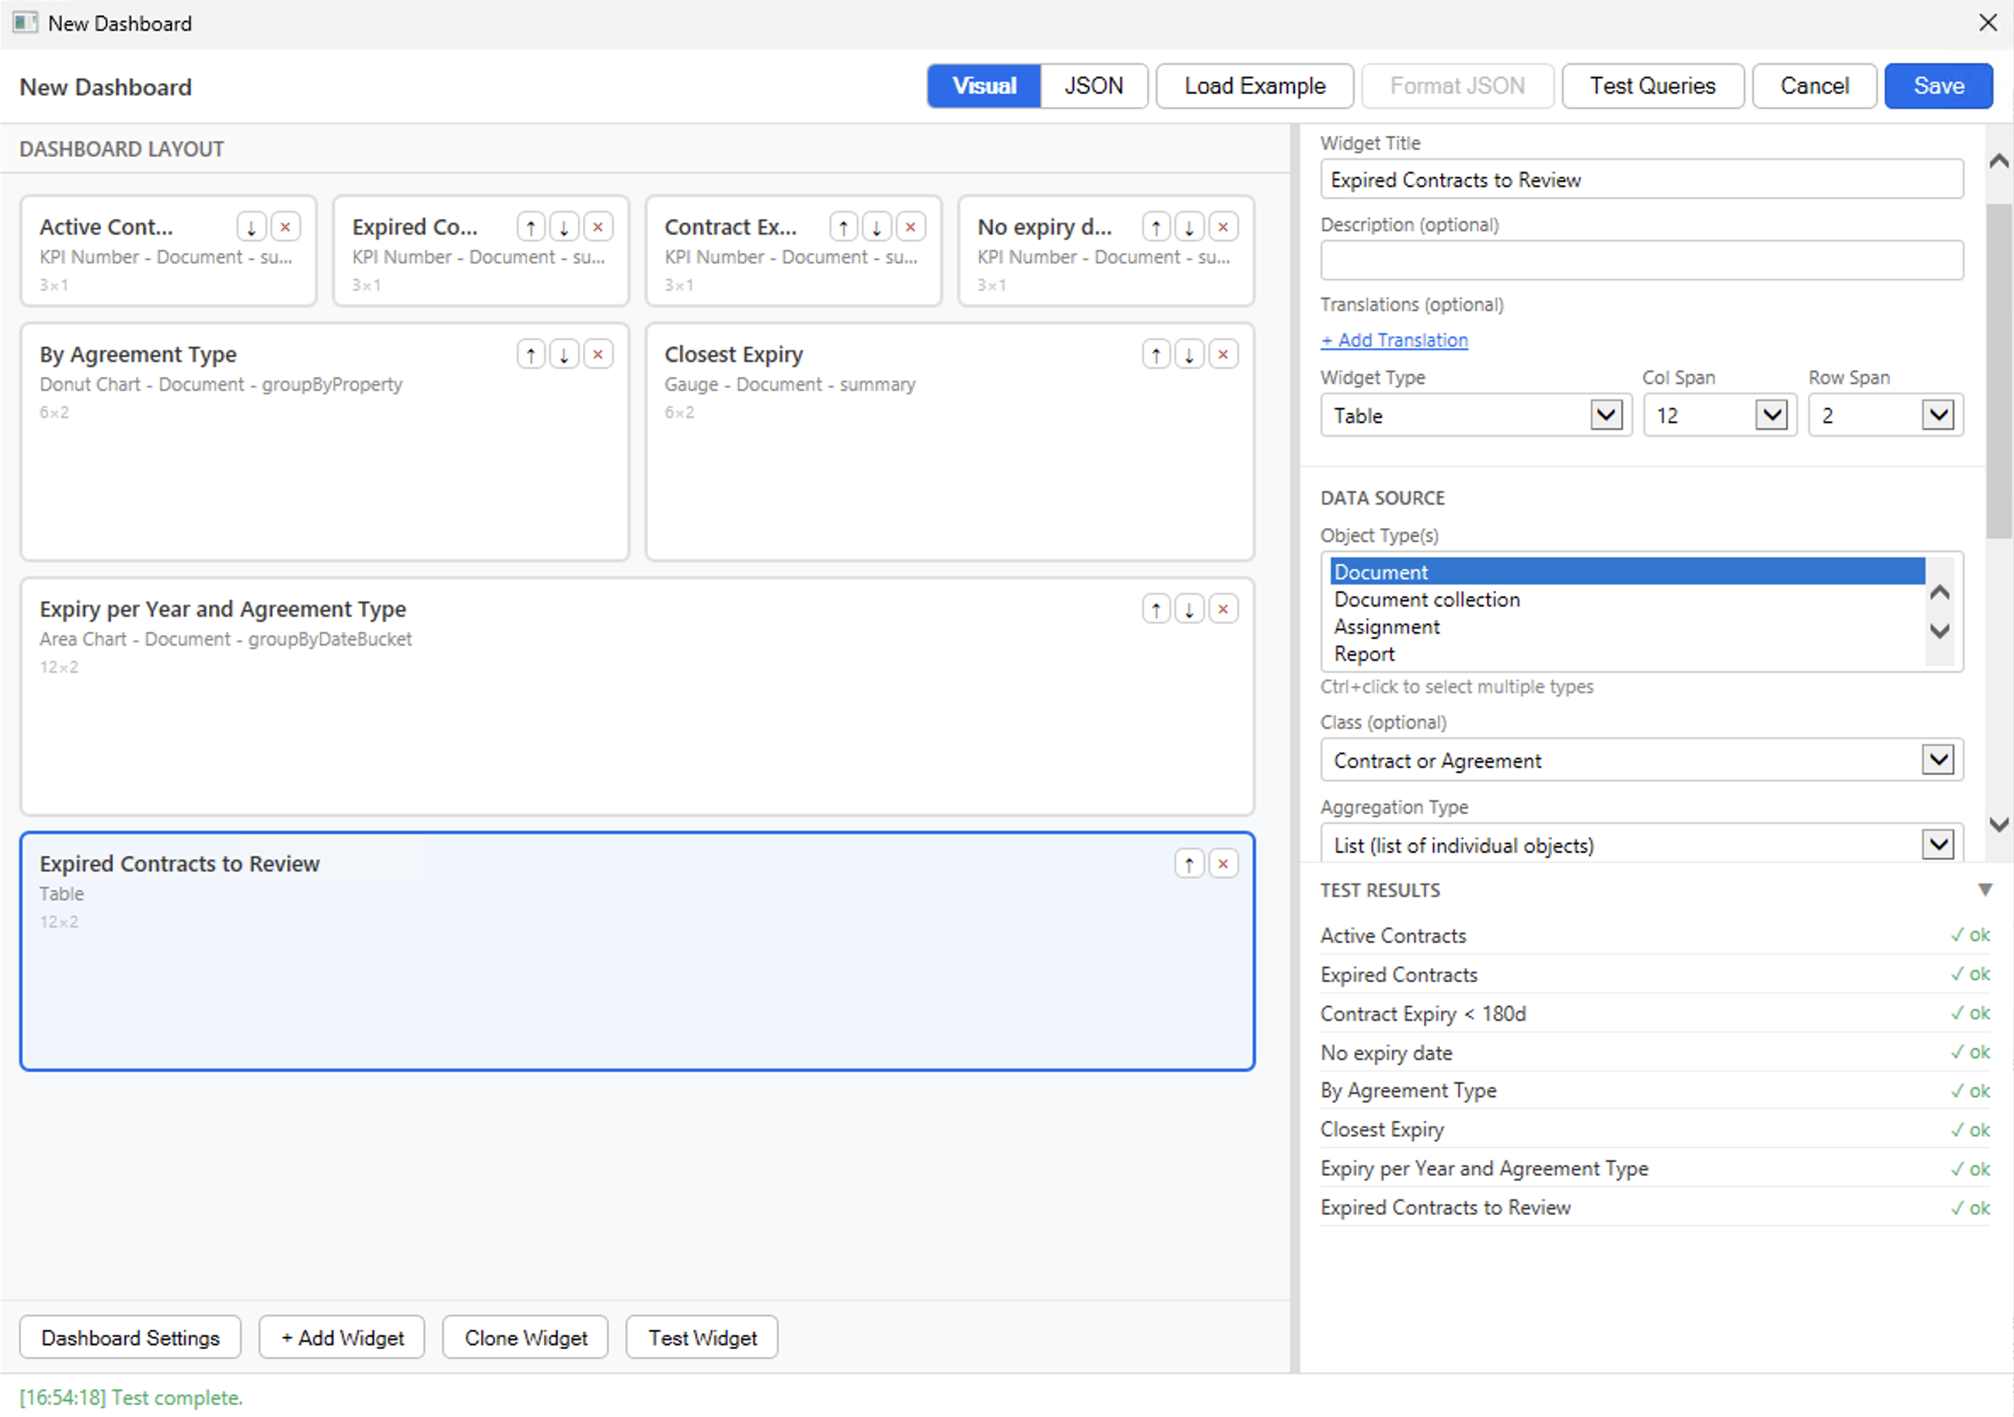Image resolution: width=2014 pixels, height=1417 pixels.
Task: Open the Col Span dropdown
Action: [1720, 415]
